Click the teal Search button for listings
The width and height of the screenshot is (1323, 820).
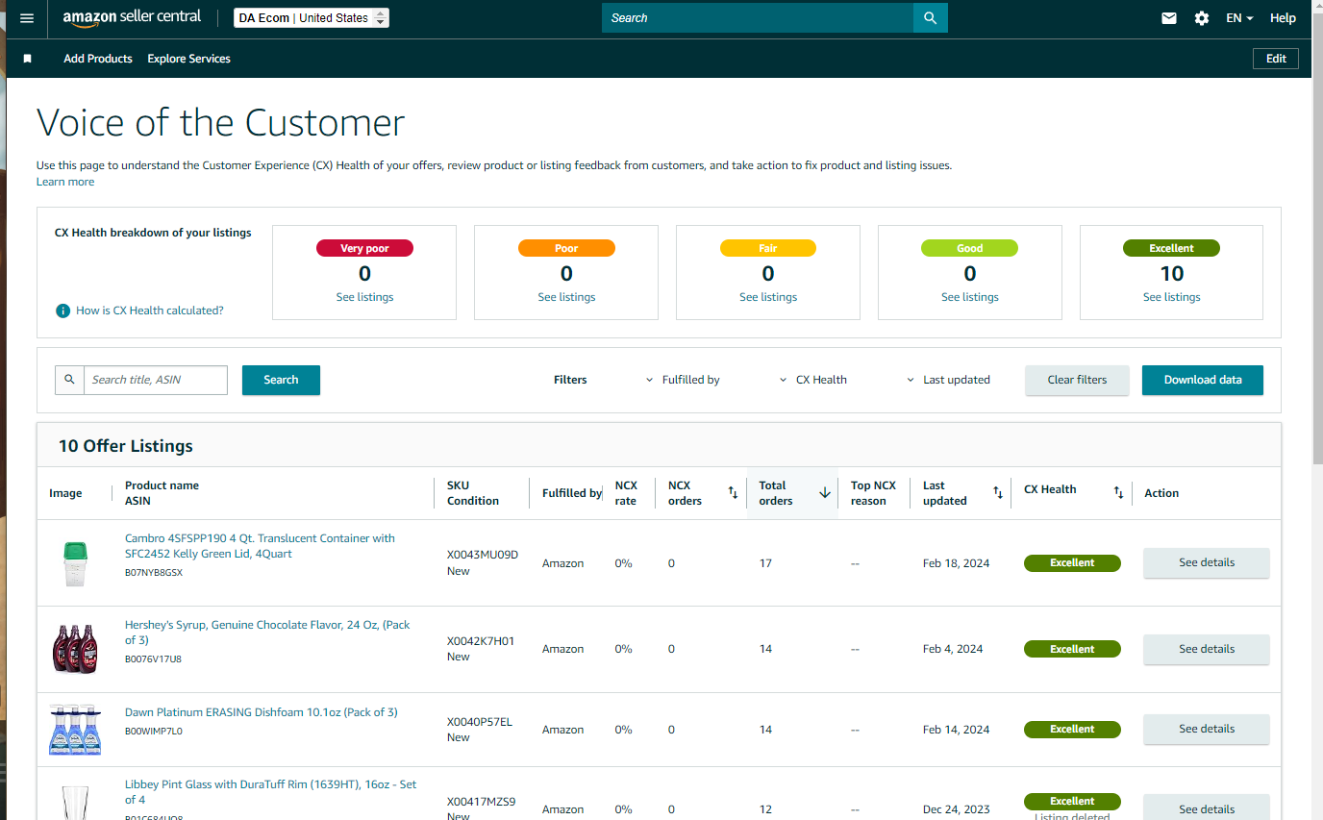[281, 380]
